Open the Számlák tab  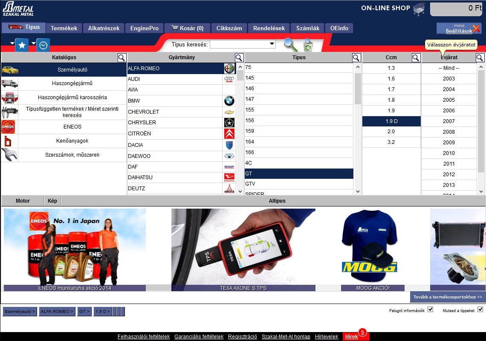[x=307, y=28]
